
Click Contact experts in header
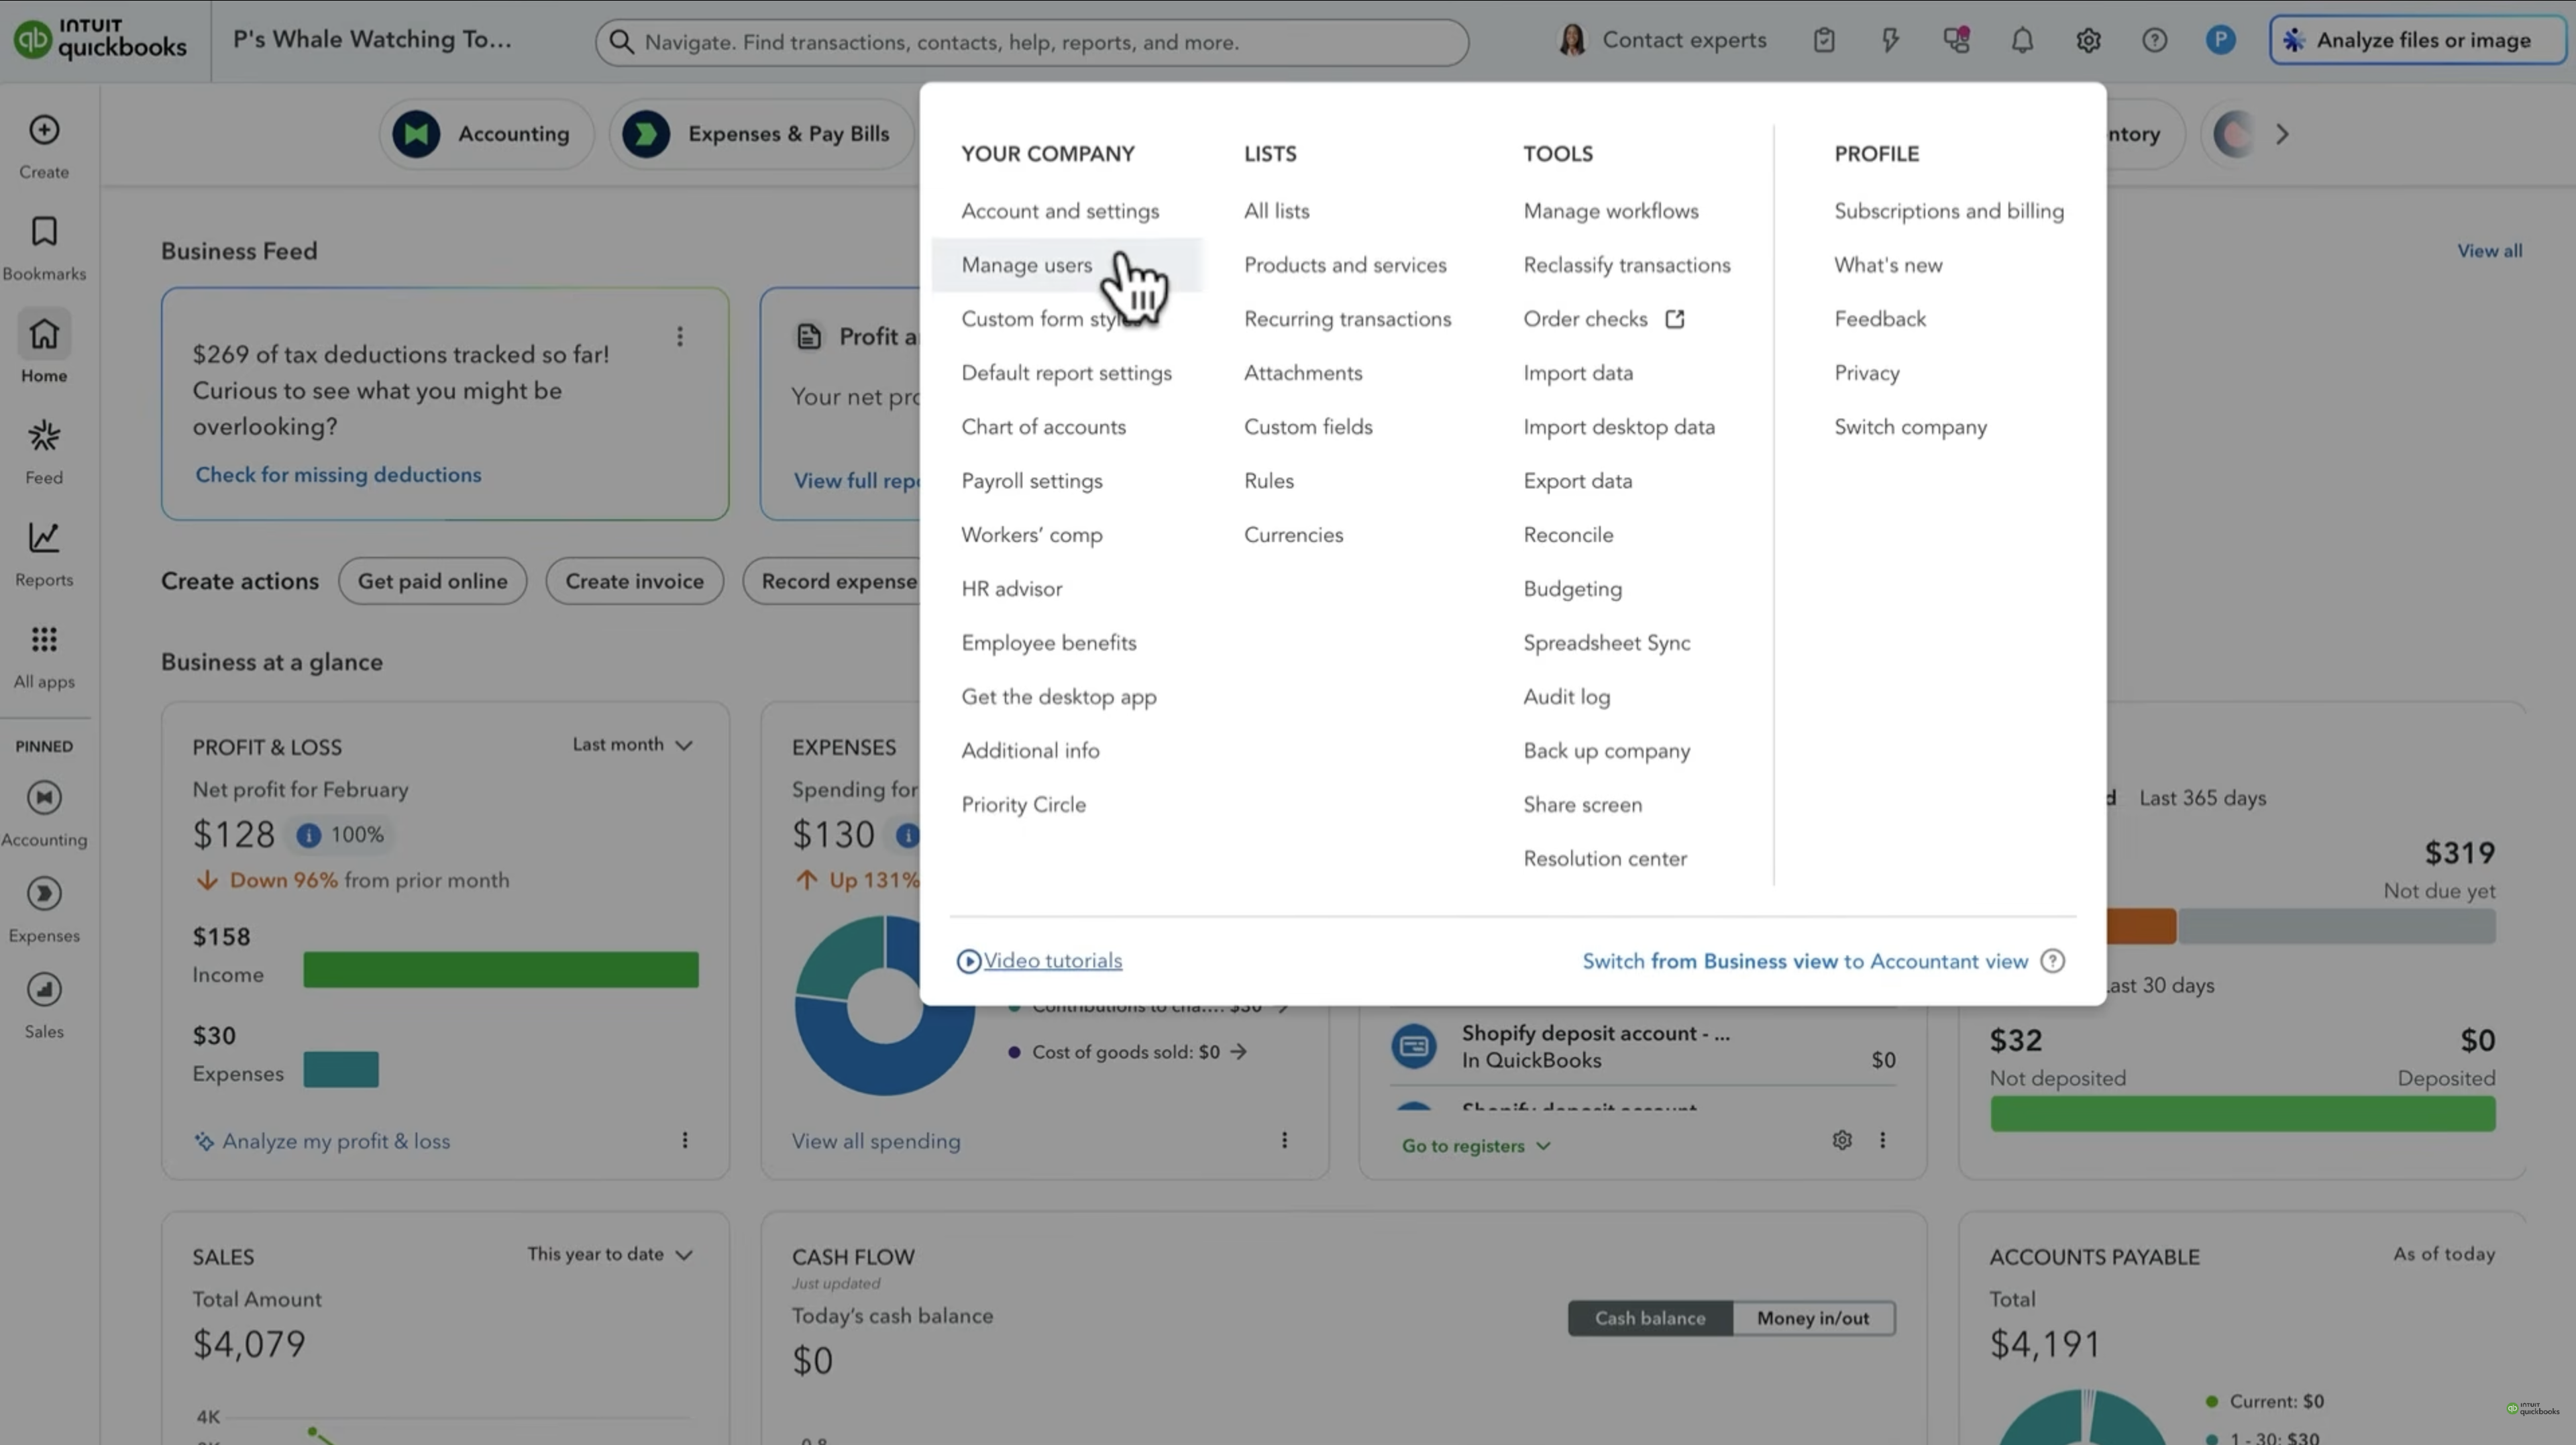click(1662, 40)
